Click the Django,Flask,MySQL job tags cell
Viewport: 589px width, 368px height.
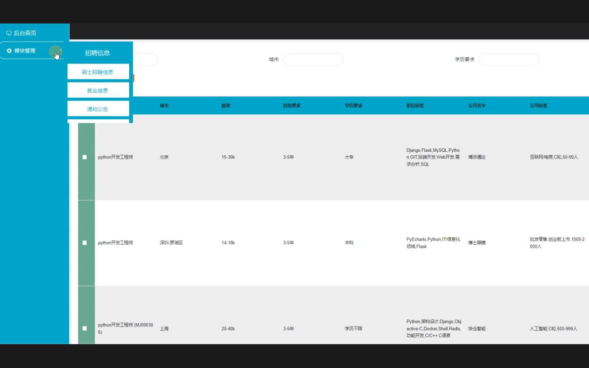point(433,157)
